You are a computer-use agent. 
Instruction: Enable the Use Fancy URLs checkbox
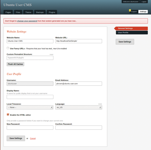8,48
